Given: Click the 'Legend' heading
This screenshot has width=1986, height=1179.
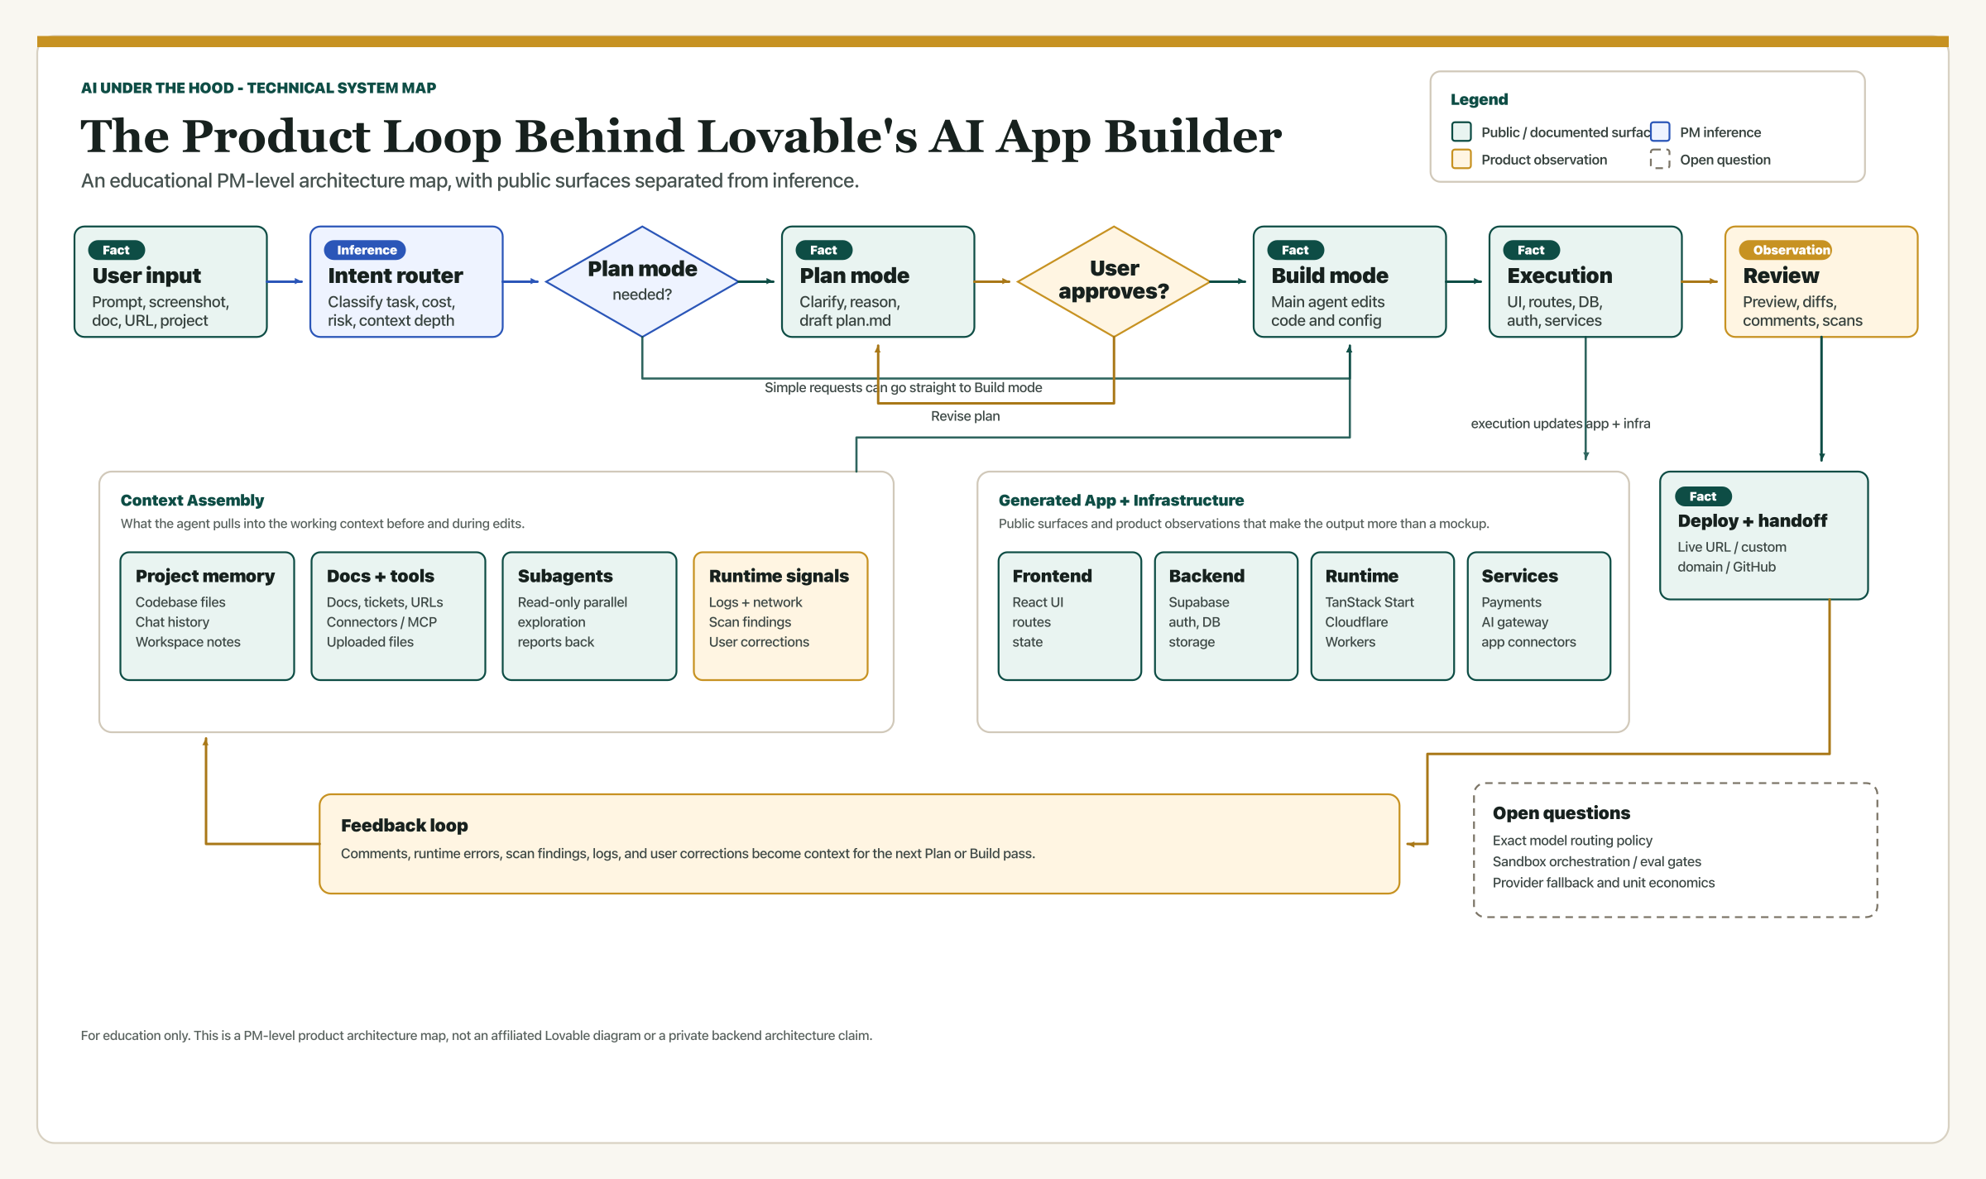Looking at the screenshot, I should coord(1479,99).
